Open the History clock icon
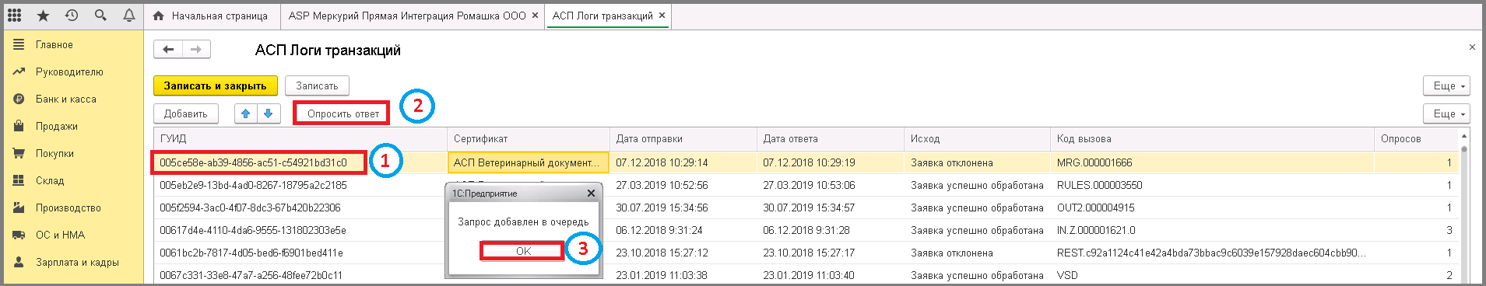This screenshot has height=286, width=1486. point(72,16)
